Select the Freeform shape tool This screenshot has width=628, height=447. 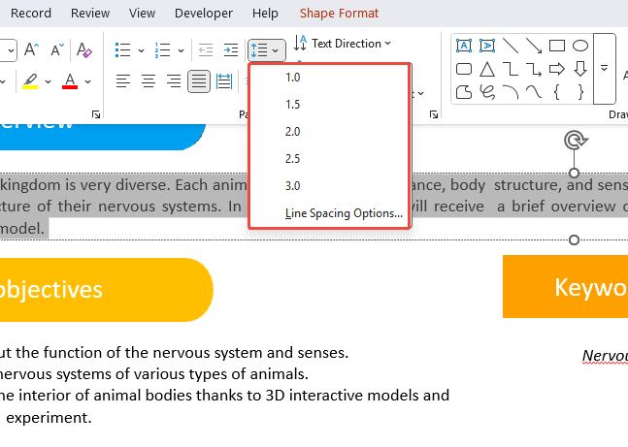pyautogui.click(x=464, y=92)
